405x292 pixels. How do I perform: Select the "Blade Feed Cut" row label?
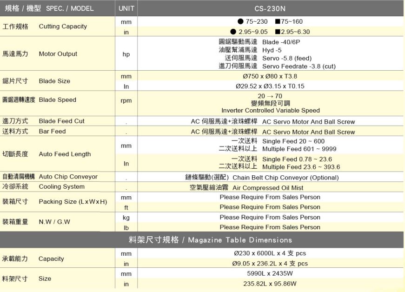[61, 121]
